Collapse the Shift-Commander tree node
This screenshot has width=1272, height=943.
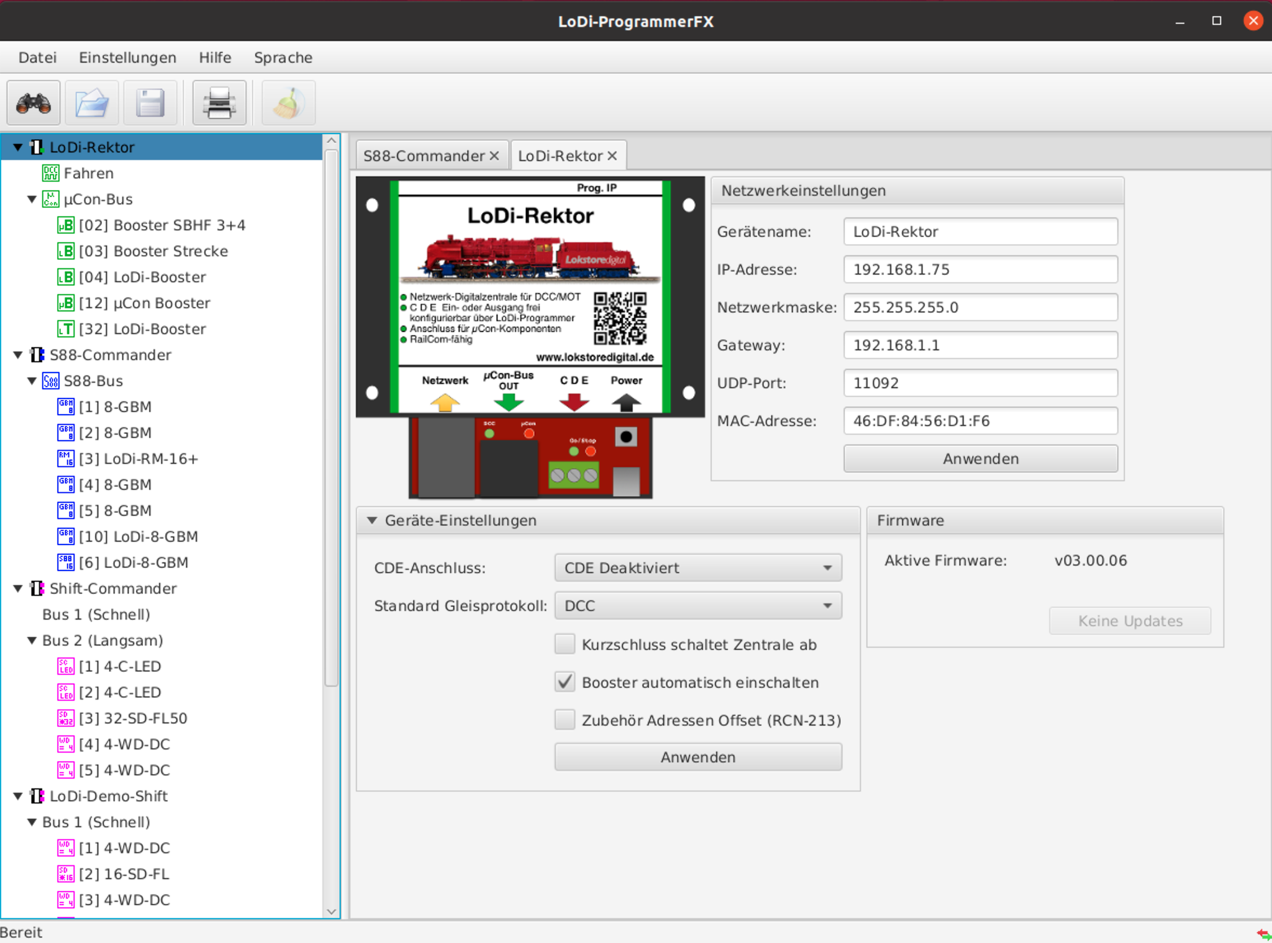tap(18, 589)
